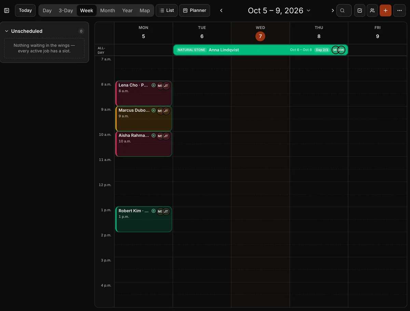Click JT avatar on Marcus Dubo job

click(x=166, y=111)
